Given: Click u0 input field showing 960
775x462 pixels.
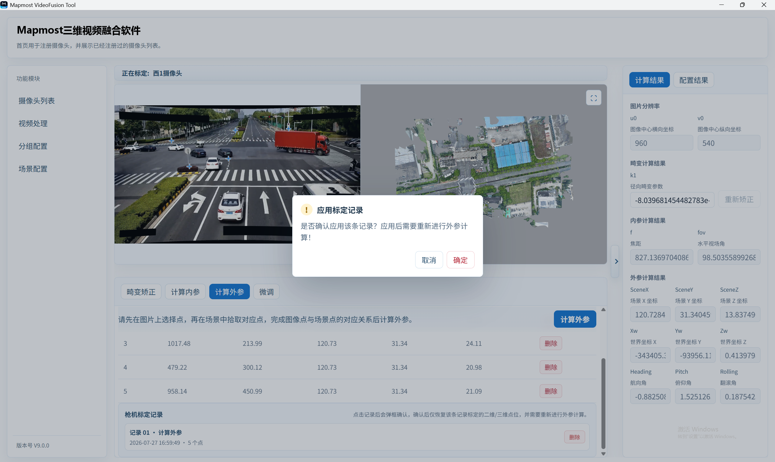Looking at the screenshot, I should click(x=661, y=143).
